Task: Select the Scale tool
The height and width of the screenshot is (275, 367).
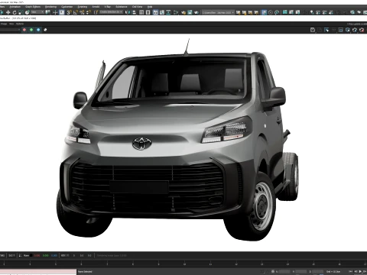Action: [x=21, y=12]
